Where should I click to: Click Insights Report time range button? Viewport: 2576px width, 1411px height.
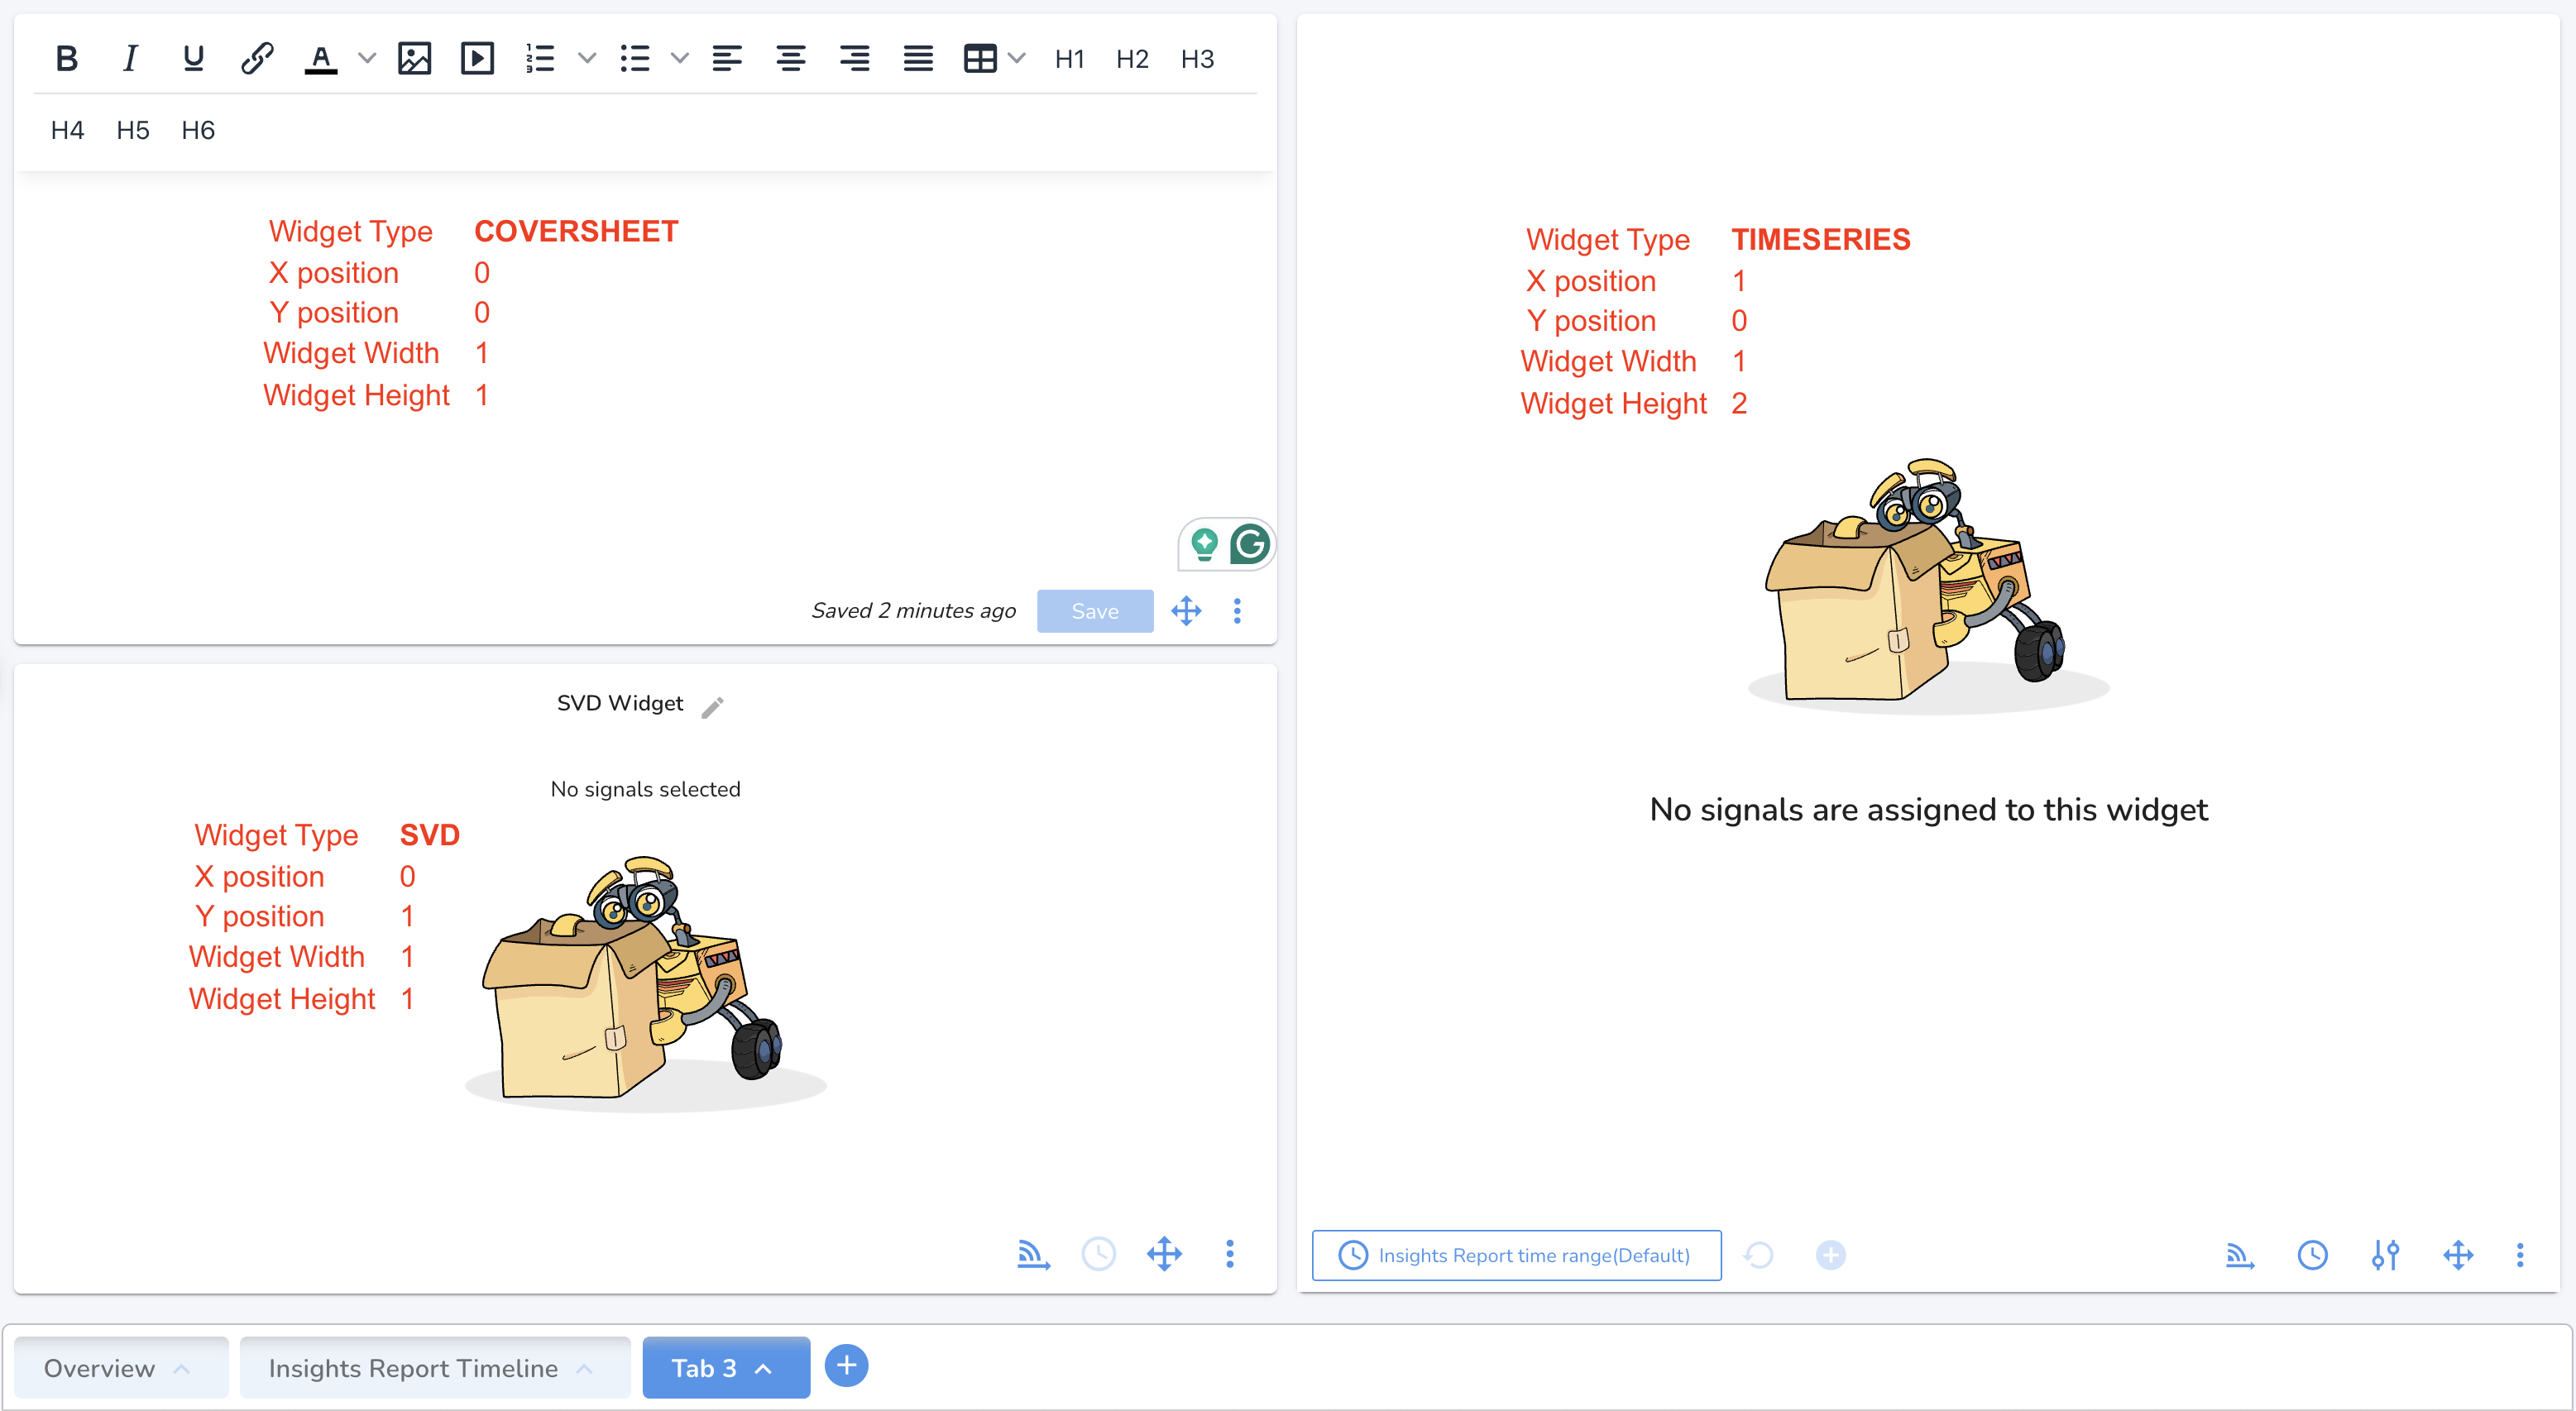coord(1516,1255)
